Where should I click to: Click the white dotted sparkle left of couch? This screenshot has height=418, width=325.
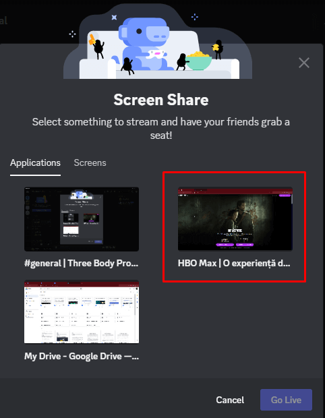[72, 34]
